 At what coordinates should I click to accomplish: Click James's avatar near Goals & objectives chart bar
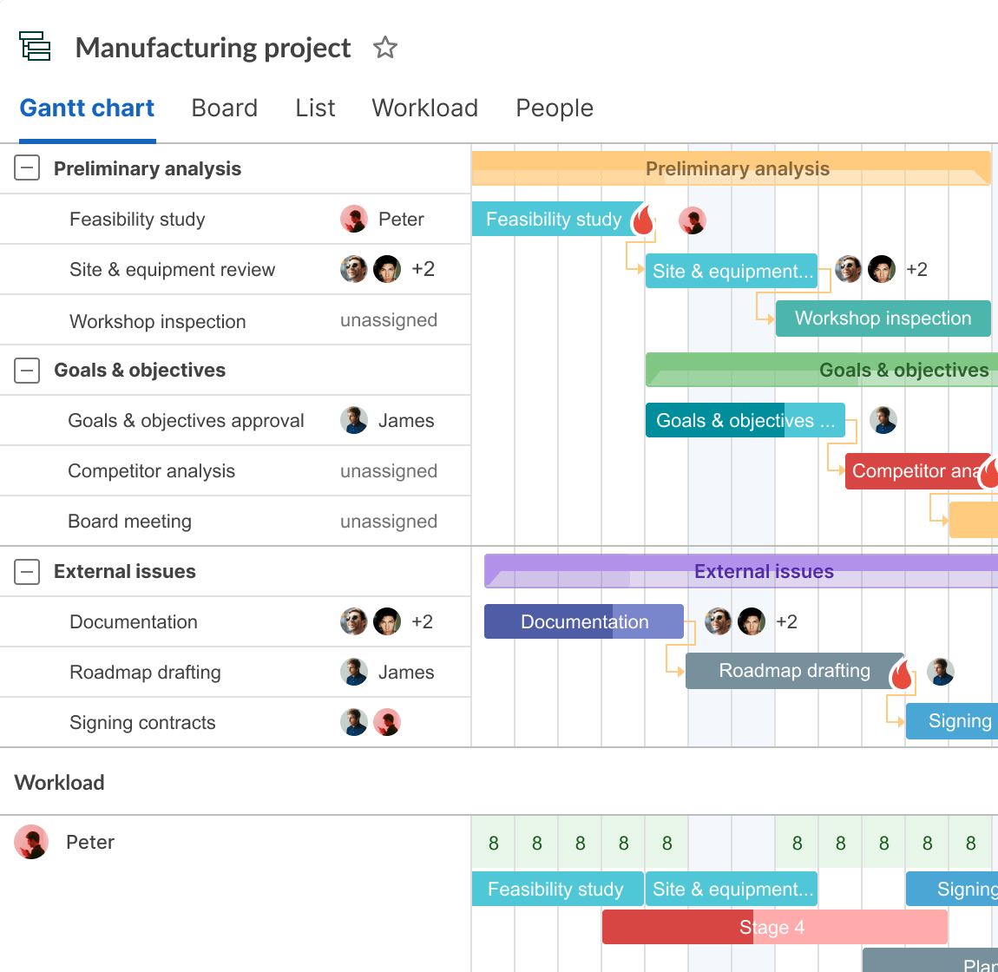click(x=883, y=420)
